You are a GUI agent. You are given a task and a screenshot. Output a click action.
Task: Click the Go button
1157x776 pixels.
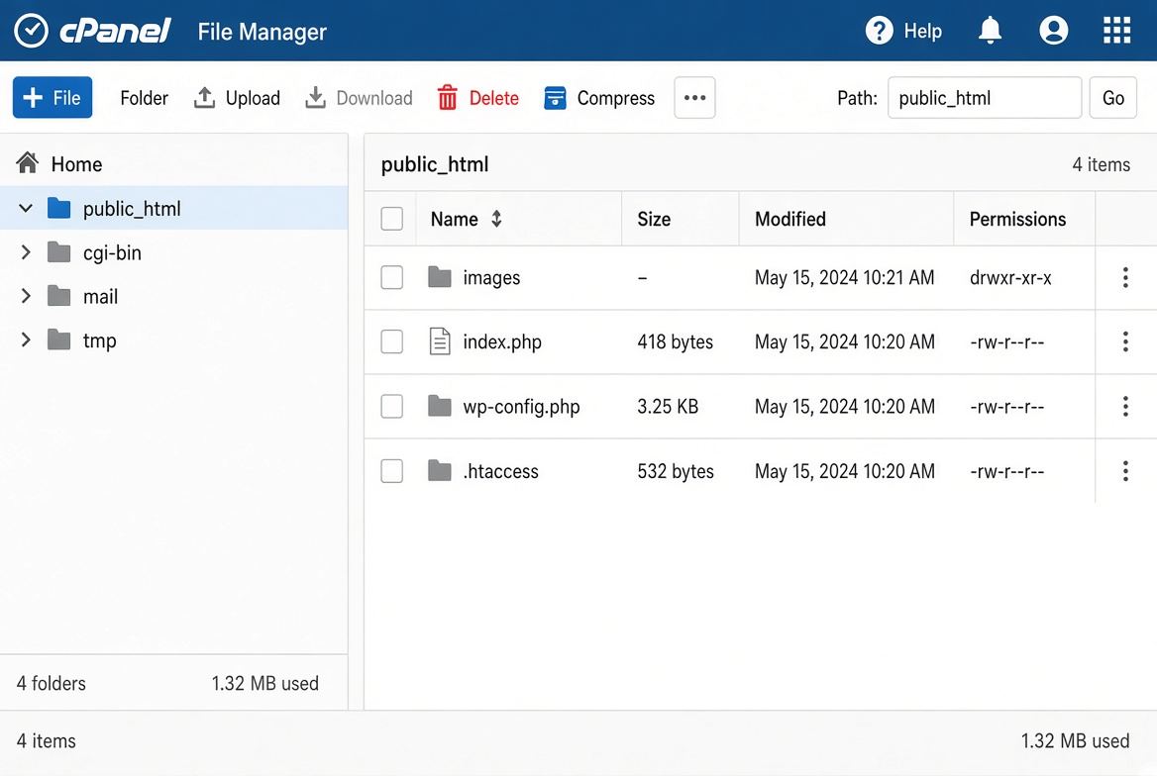click(1112, 97)
